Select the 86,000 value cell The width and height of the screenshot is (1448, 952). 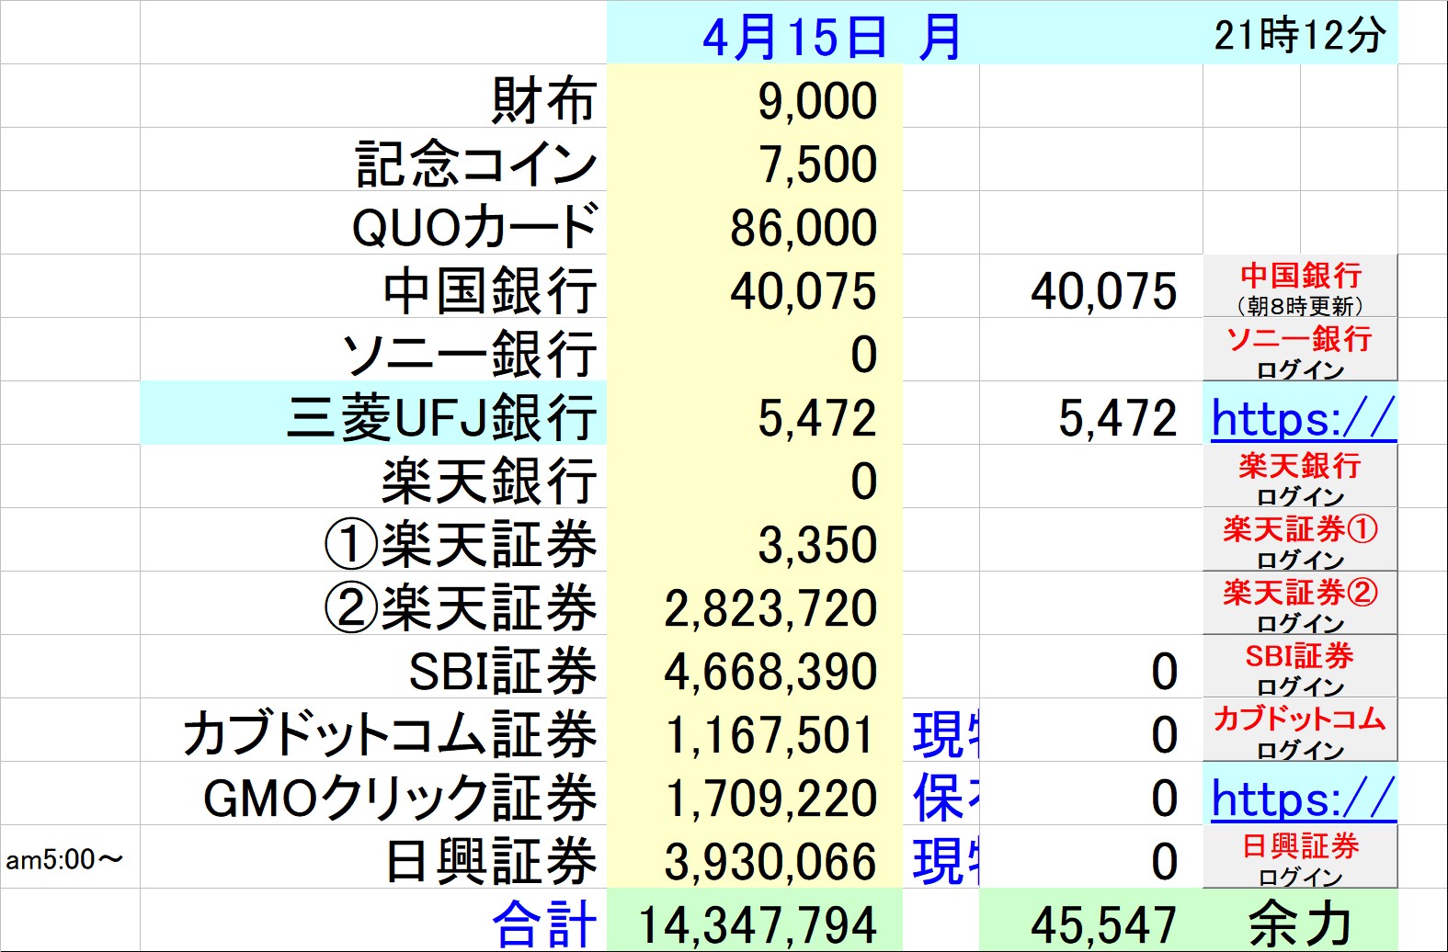click(x=755, y=223)
